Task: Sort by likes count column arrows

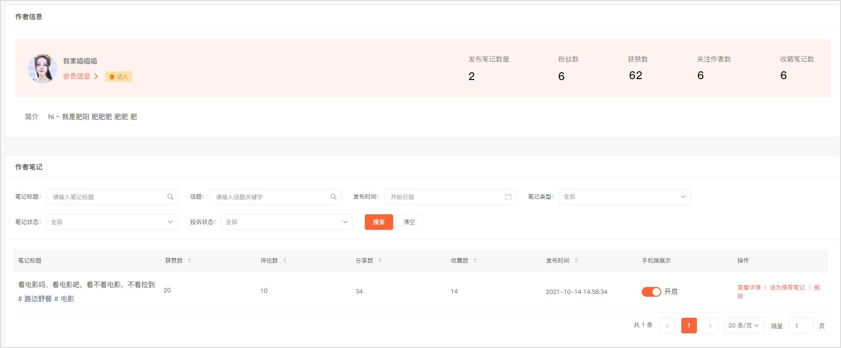Action: [x=189, y=261]
